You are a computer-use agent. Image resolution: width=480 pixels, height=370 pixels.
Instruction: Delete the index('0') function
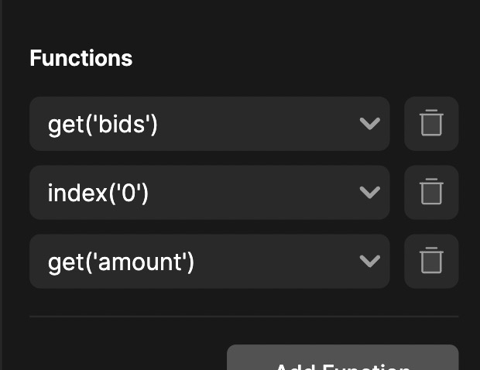point(431,193)
